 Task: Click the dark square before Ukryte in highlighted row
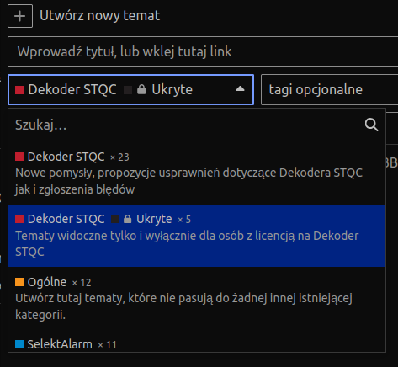[x=115, y=219]
